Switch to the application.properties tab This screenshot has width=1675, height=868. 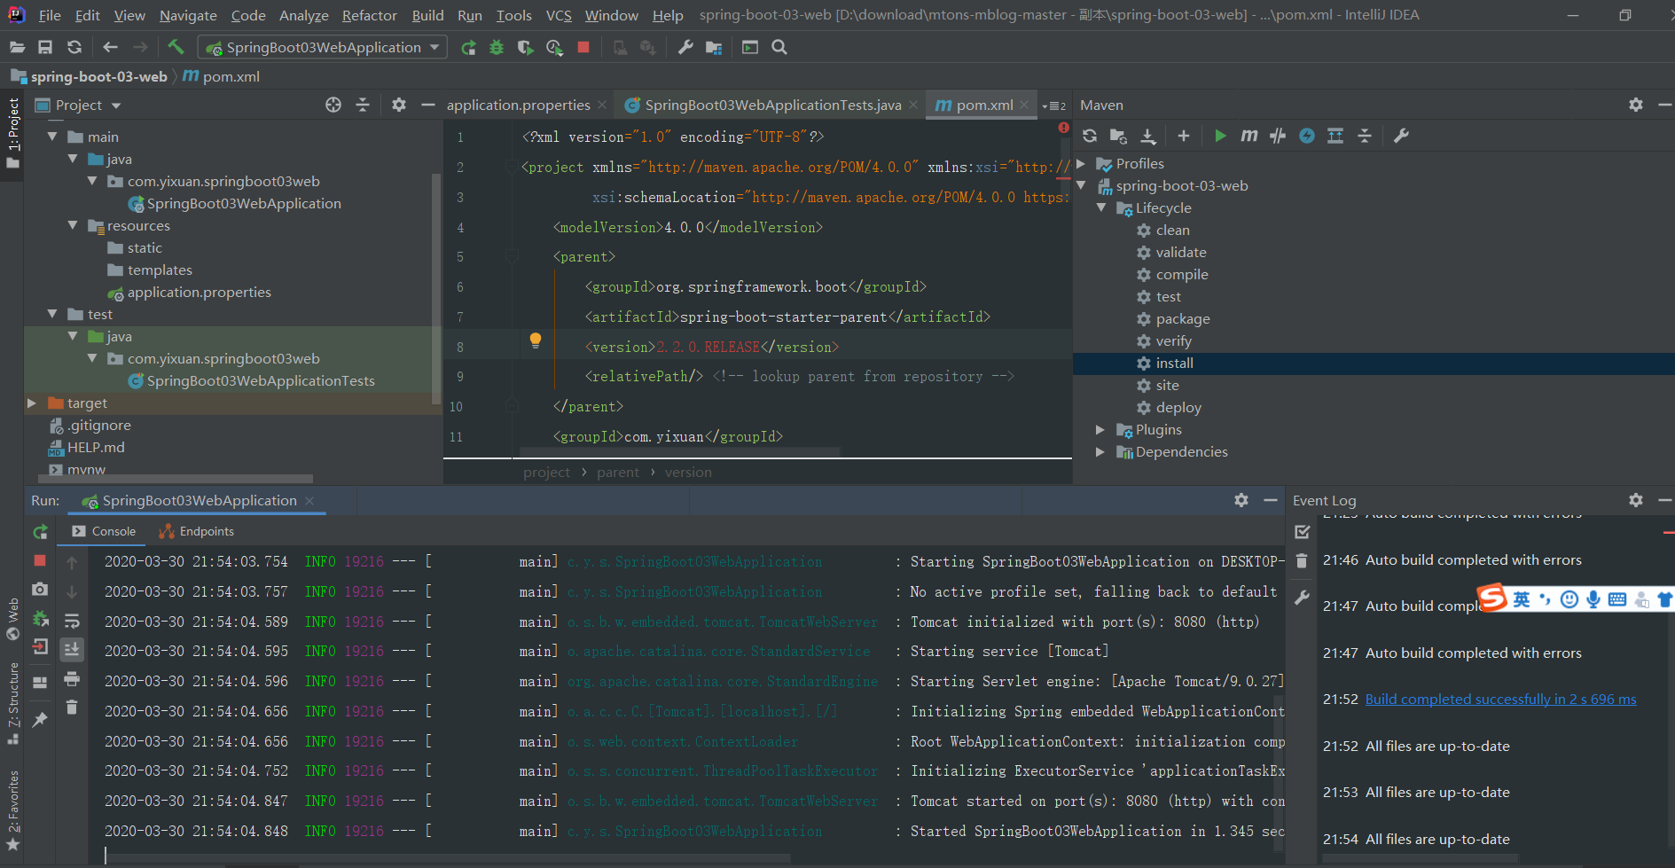coord(519,104)
